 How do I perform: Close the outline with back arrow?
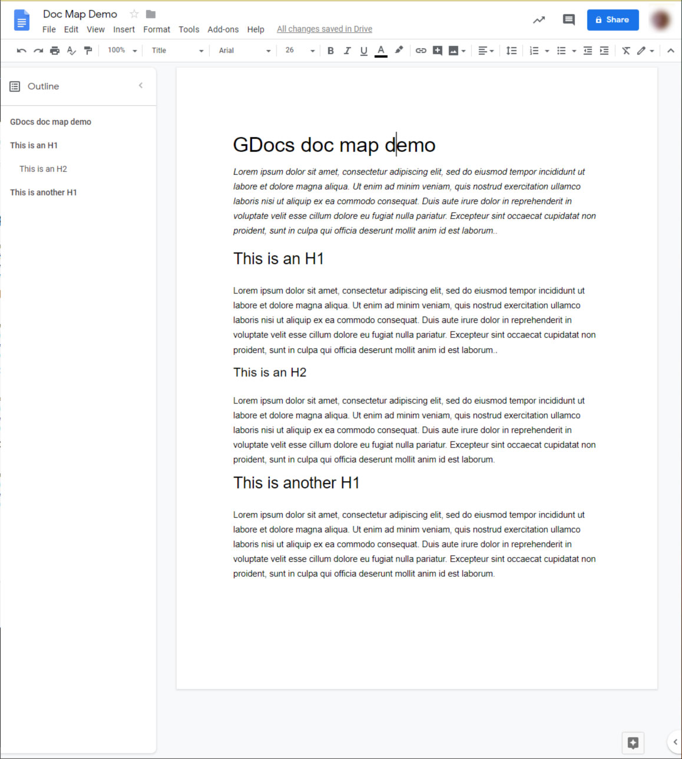(x=141, y=86)
